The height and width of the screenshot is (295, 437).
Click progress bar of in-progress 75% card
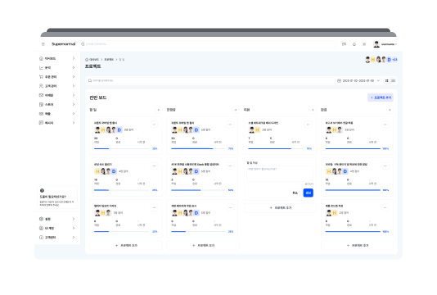[x=198, y=149]
